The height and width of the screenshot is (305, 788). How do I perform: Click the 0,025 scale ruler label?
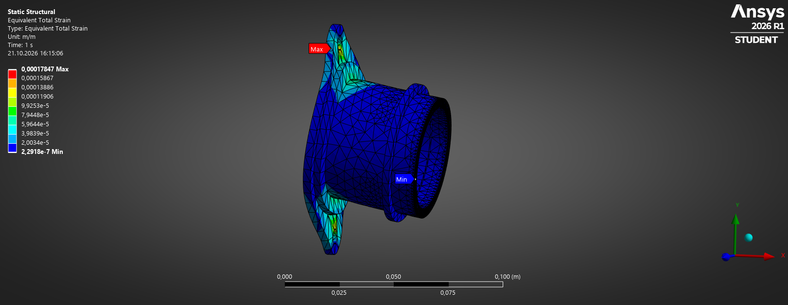[339, 293]
